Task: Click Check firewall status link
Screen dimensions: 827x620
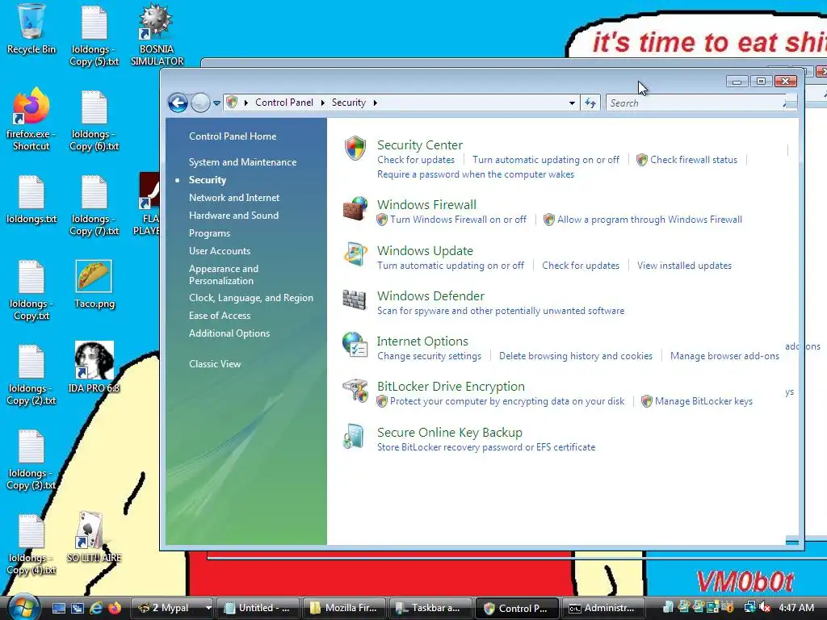Action: click(694, 160)
